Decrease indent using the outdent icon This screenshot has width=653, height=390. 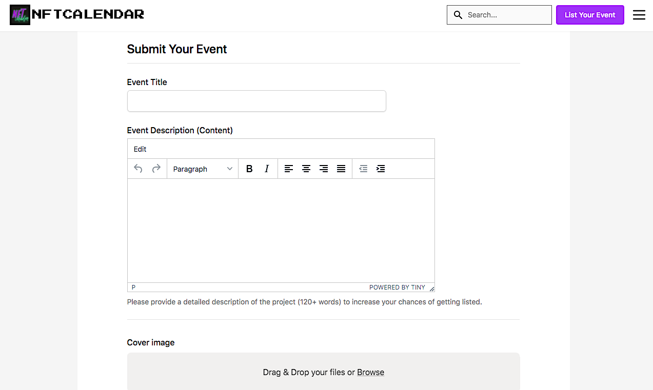click(363, 169)
